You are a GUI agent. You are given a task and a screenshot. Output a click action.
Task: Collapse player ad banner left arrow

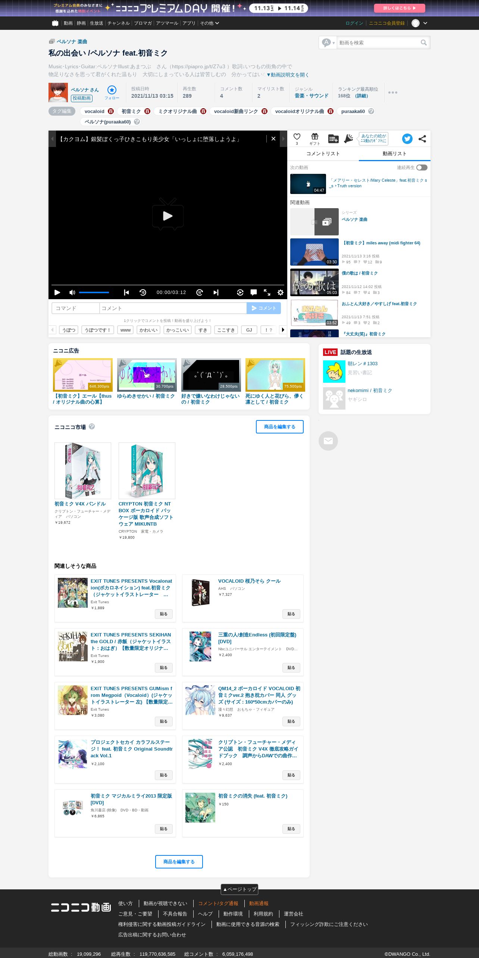click(52, 139)
